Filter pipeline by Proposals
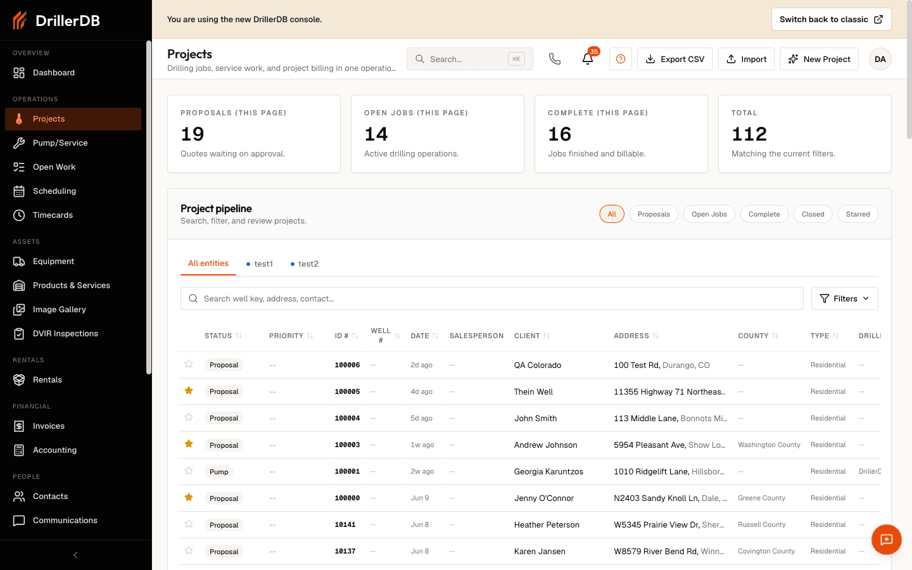912x570 pixels. click(x=654, y=214)
